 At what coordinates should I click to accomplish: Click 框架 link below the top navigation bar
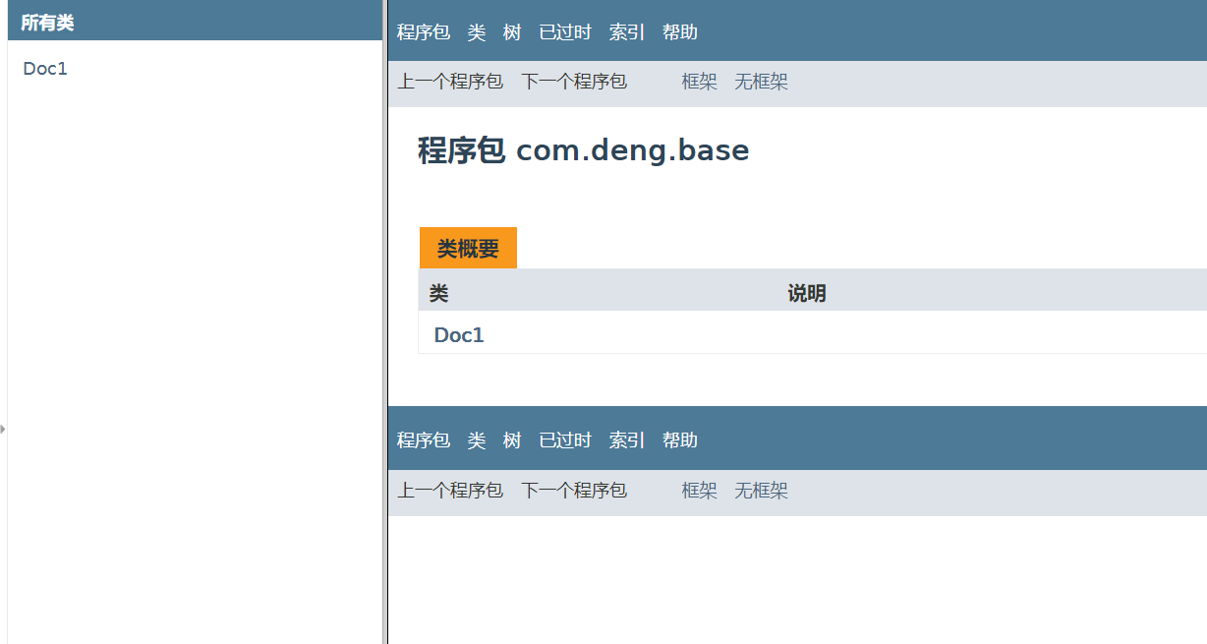(700, 82)
